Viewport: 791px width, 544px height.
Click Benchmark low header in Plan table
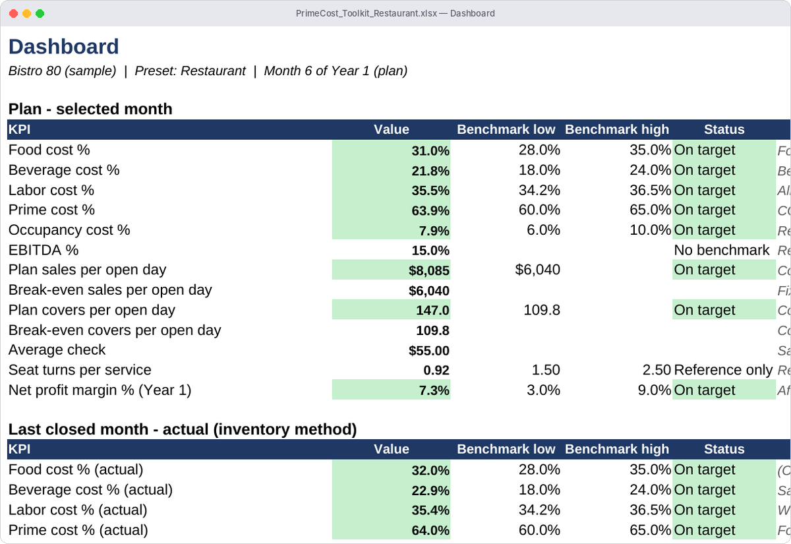point(506,130)
